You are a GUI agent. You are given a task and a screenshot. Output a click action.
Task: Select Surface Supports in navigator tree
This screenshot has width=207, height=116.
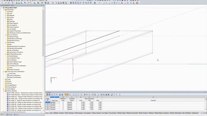tap(14, 27)
